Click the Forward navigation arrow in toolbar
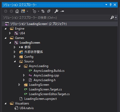The height and width of the screenshot is (112, 120). (11, 11)
